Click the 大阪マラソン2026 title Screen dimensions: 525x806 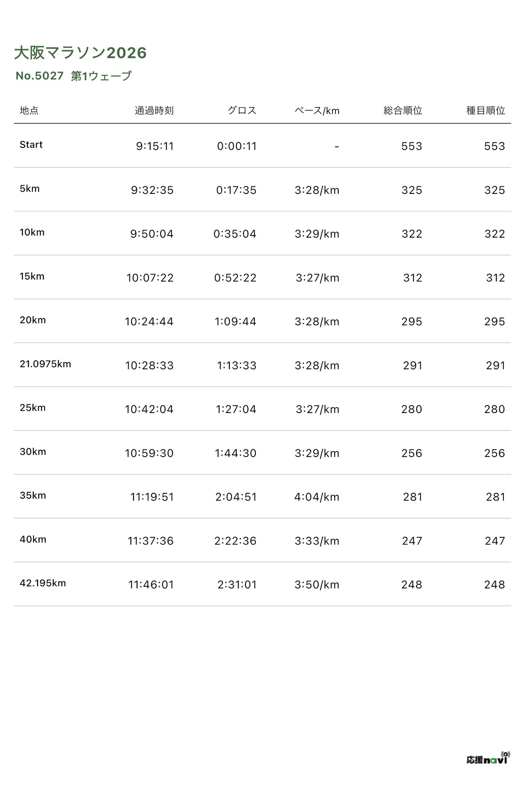point(80,53)
